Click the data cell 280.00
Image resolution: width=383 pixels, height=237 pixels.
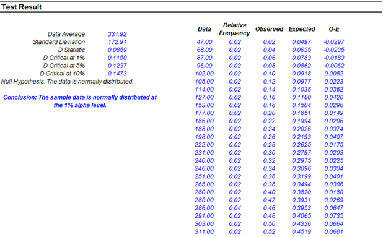pos(205,192)
